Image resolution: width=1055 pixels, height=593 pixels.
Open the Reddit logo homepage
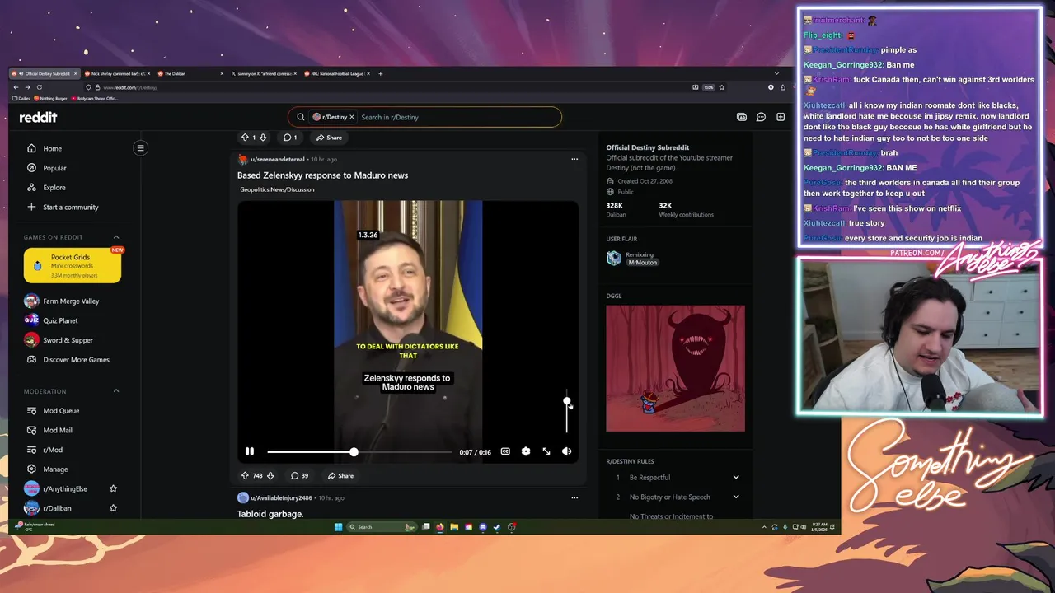(x=38, y=117)
